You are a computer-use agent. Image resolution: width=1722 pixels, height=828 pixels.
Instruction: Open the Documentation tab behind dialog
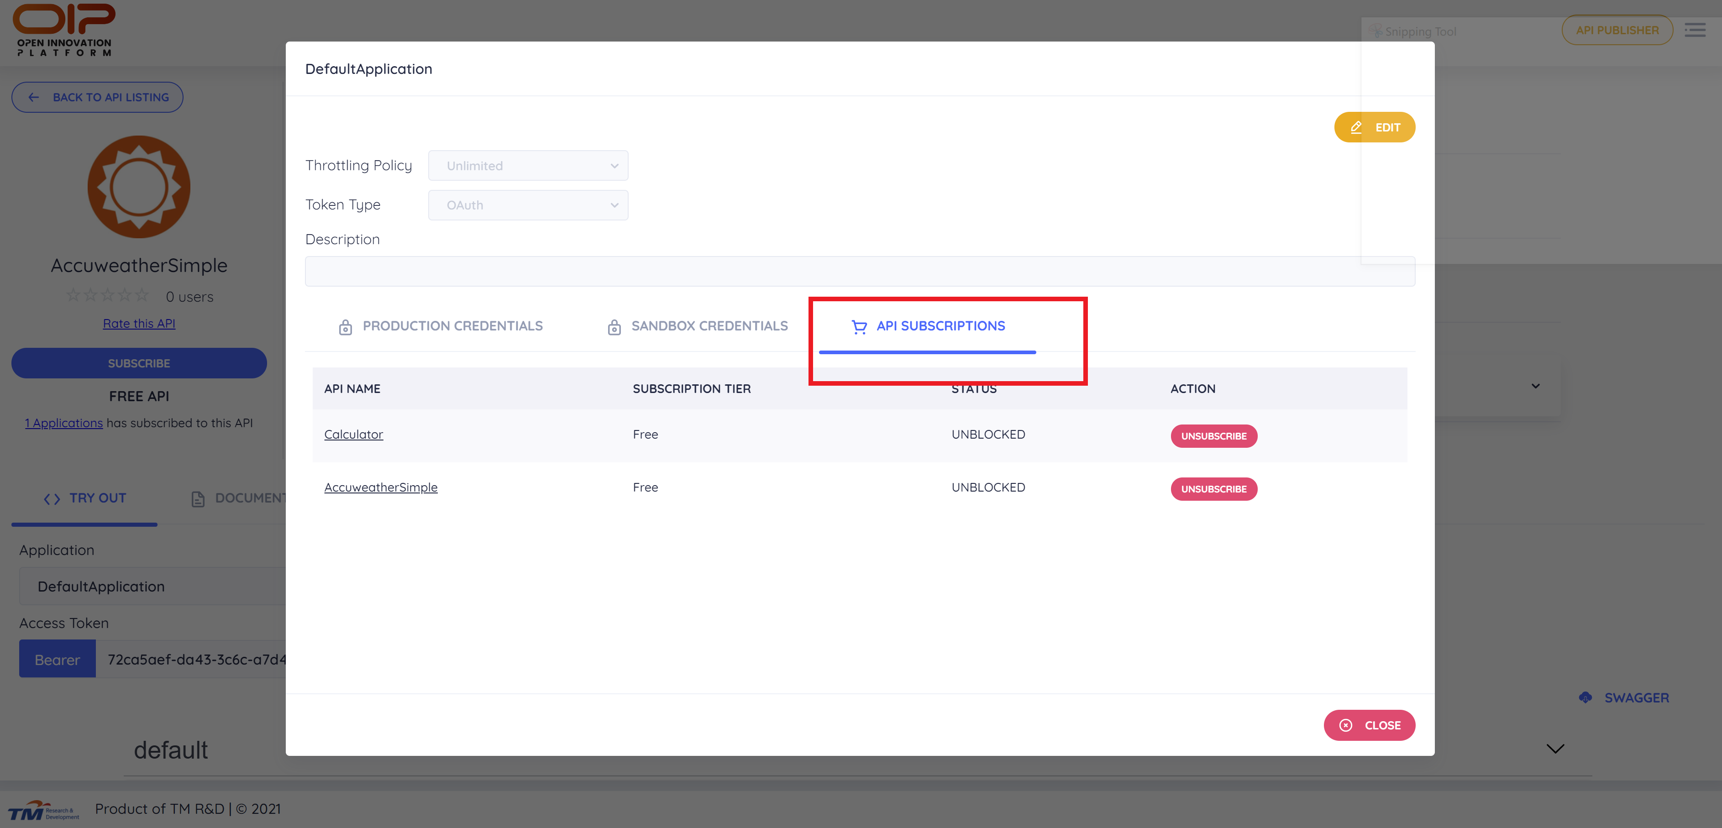point(238,498)
